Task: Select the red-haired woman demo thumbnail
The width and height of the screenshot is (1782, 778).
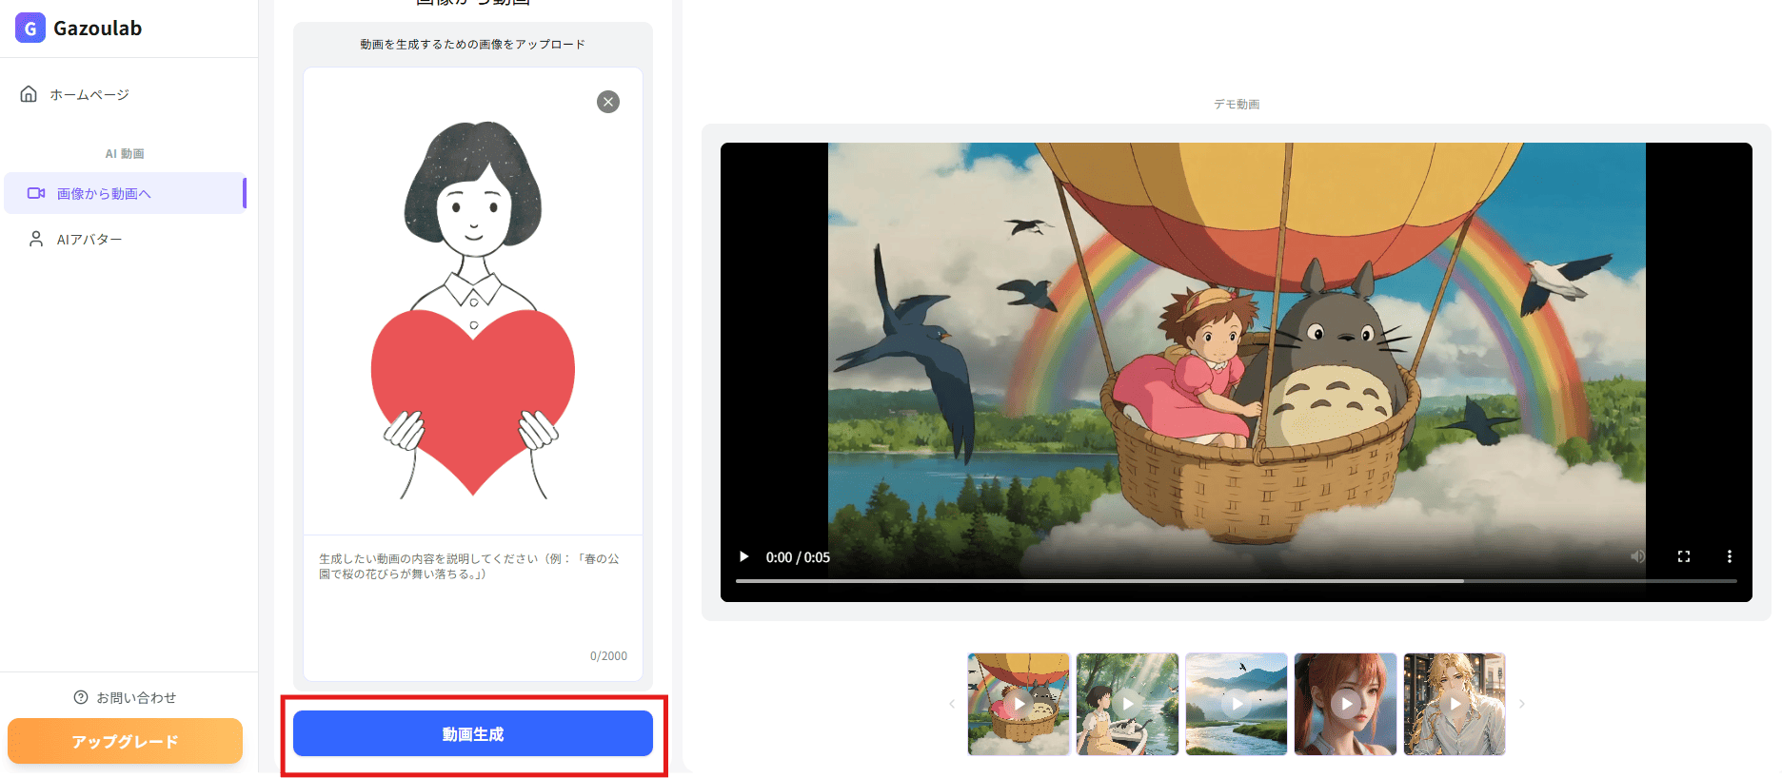Action: pyautogui.click(x=1345, y=704)
